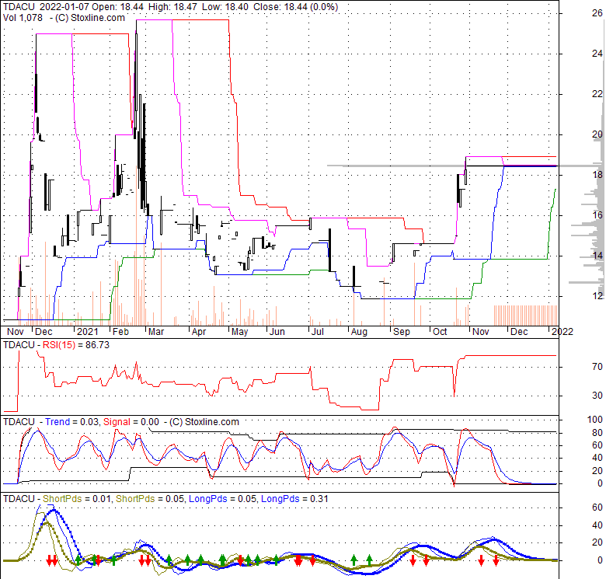Screen dimensions: 606x579
Task: Click the green up-arrow marker near Aug
Action: [x=353, y=560]
